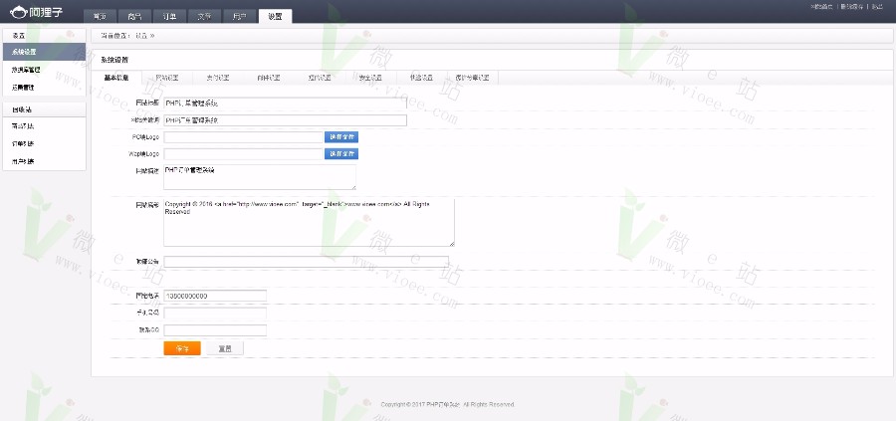Click the orange 保存 (save) button
This screenshot has height=421, width=896.
pos(182,348)
